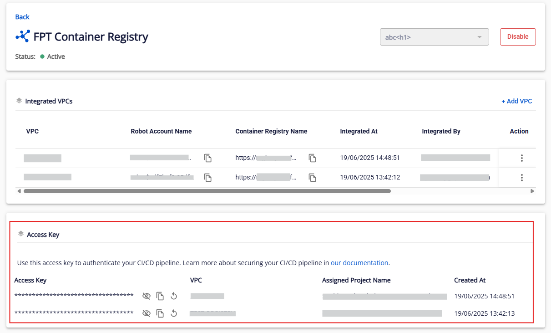
Task: Copy container registry name for 13:42:12 row
Action: tap(313, 178)
